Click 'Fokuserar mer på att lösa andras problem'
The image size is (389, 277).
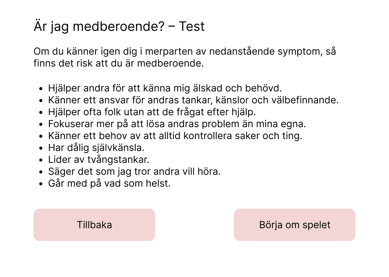pyautogui.click(x=177, y=124)
